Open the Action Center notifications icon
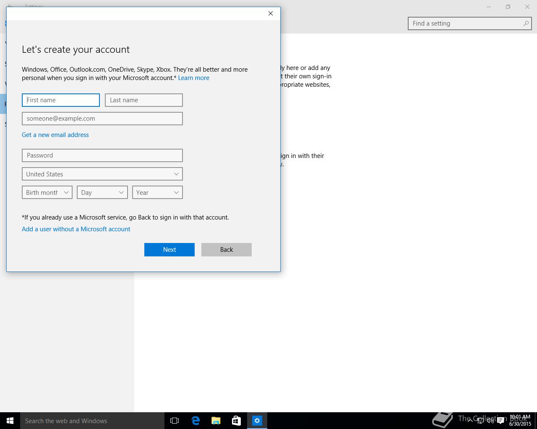537x429 pixels. click(x=501, y=421)
